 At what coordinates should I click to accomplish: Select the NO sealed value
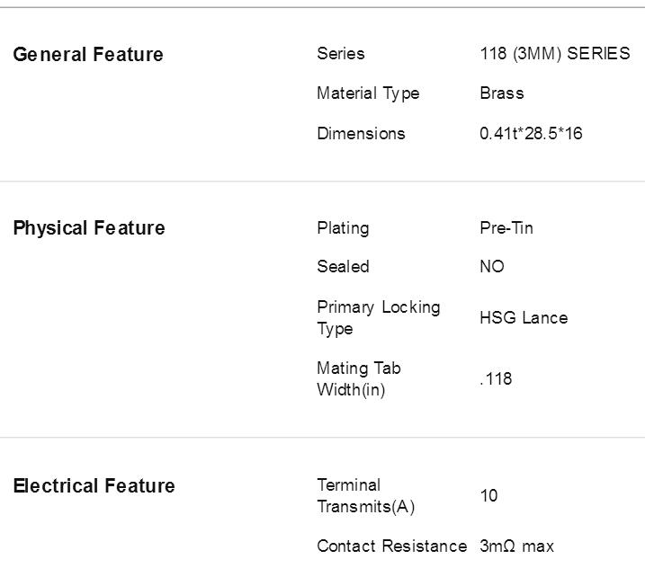tap(492, 267)
